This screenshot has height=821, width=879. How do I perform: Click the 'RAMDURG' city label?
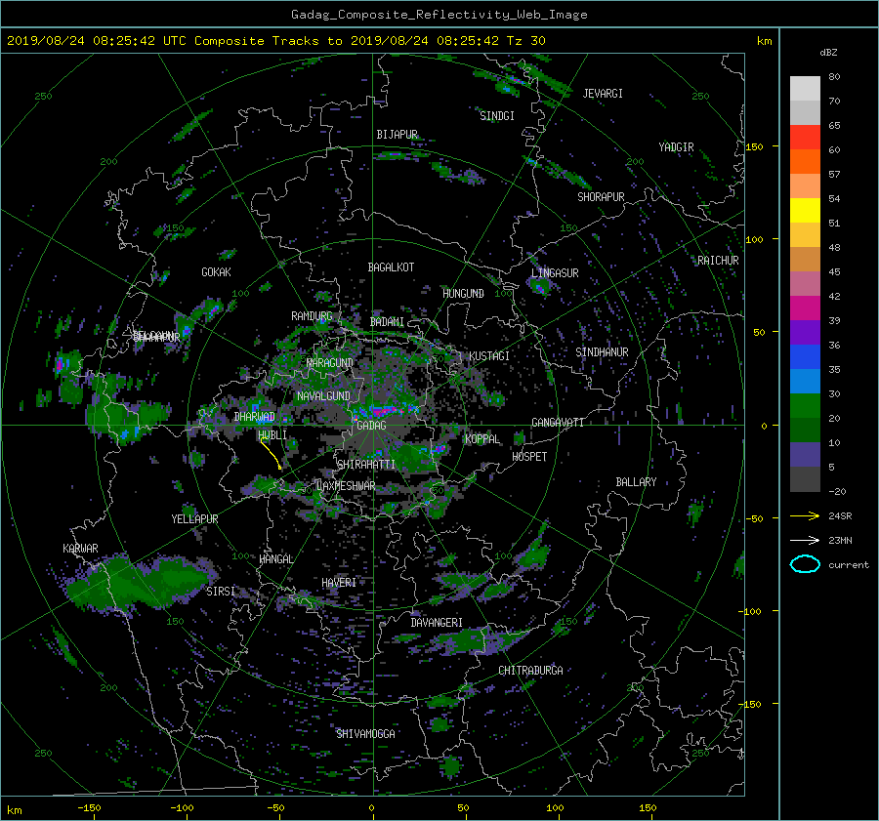coord(312,316)
